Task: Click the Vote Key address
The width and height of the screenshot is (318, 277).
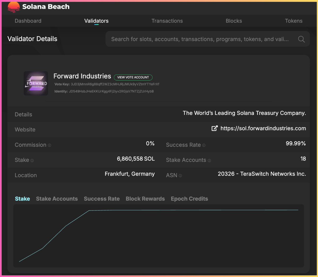Action: (115, 84)
